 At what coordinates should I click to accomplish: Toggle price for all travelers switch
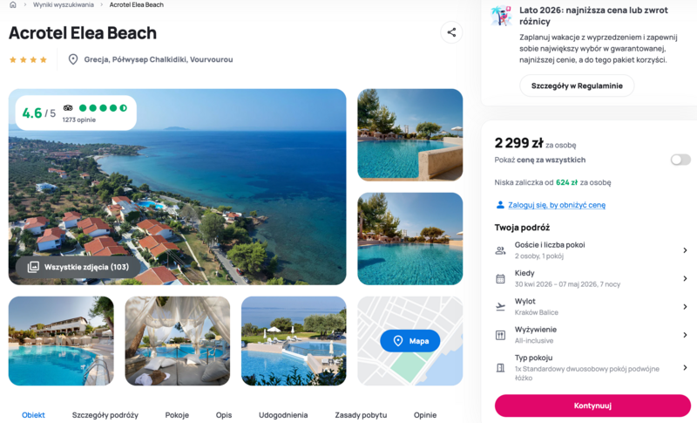(680, 160)
